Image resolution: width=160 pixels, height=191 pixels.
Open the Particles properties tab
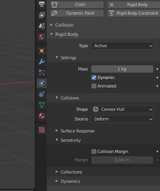[42, 72]
